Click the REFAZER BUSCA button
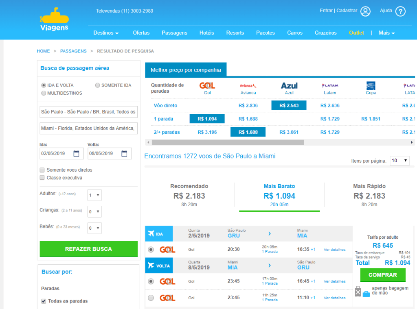Image resolution: width=417 pixels, height=309 pixels. 88,249
